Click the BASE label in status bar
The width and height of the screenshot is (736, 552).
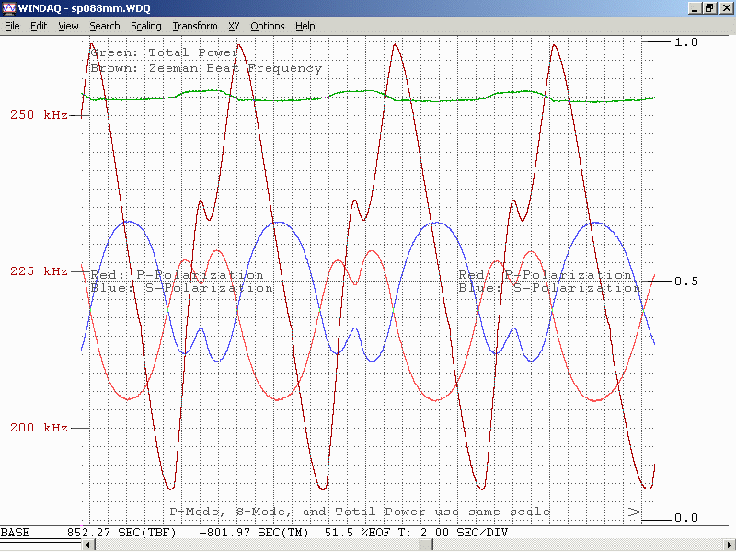[x=15, y=533]
